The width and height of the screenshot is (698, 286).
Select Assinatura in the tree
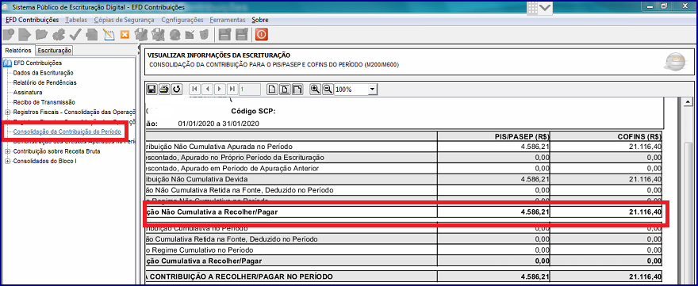click(x=28, y=93)
